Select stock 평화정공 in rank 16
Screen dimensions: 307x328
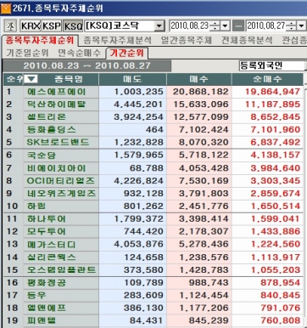pos(47,283)
